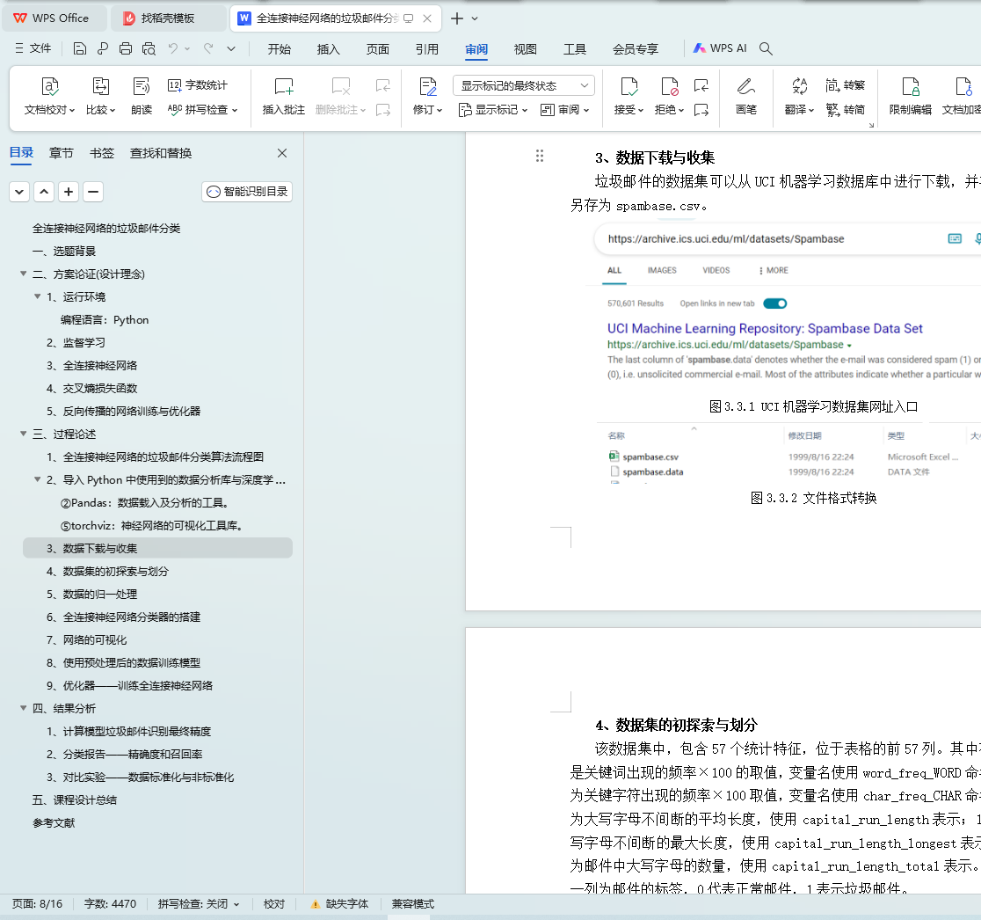Viewport: 981px width, 920px height.
Task: Open the 显示标记的最终状态 dropdown
Action: (523, 85)
